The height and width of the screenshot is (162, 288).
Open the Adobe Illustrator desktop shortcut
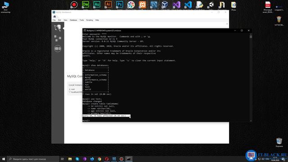(x=108, y=5)
